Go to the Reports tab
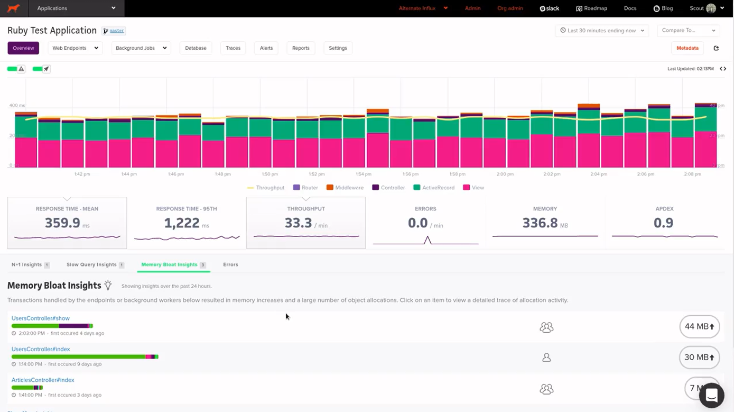This screenshot has height=412, width=734. [x=301, y=48]
